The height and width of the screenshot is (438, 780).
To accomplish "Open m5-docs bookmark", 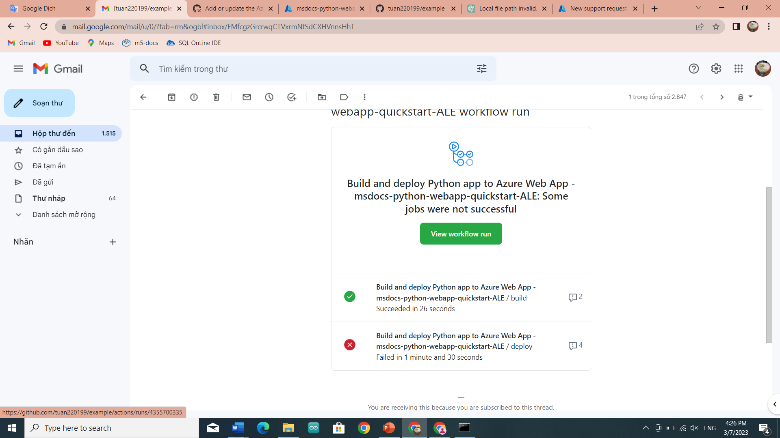I will (x=140, y=43).
